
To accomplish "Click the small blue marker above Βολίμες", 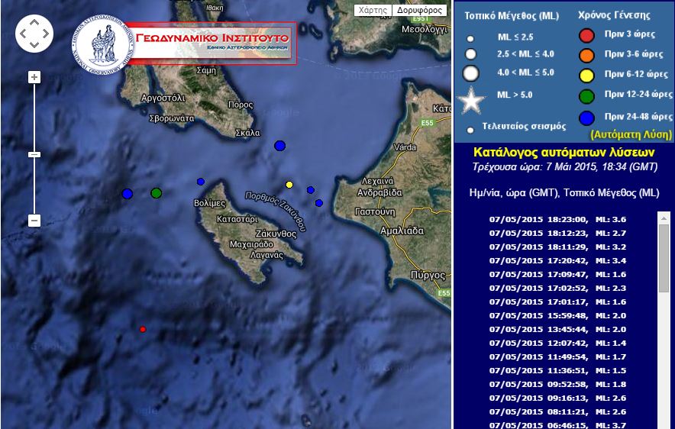I will (x=201, y=182).
